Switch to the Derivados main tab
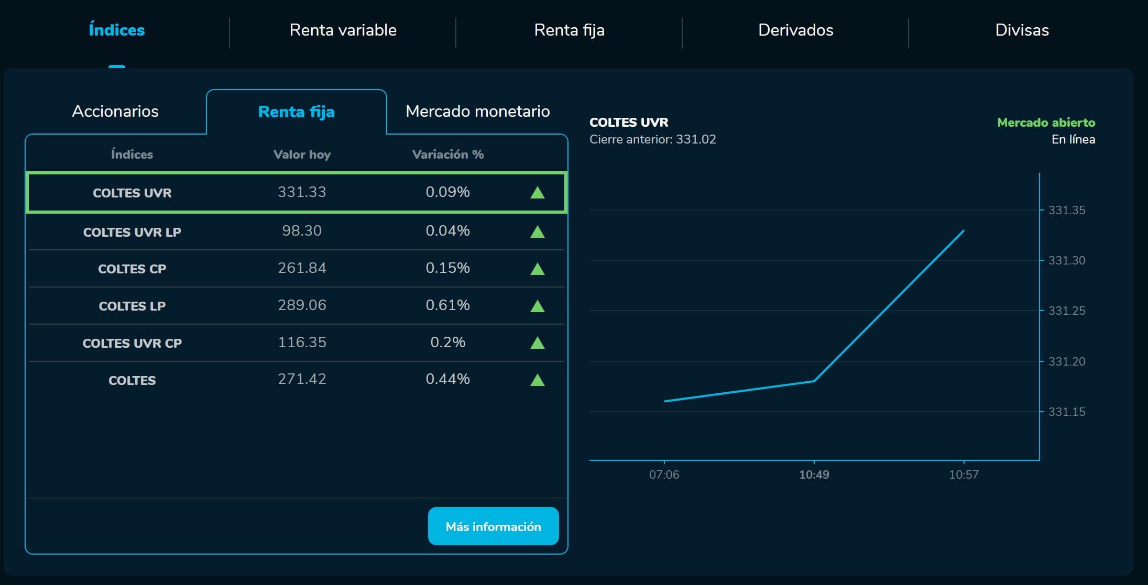The image size is (1148, 585). (x=795, y=30)
